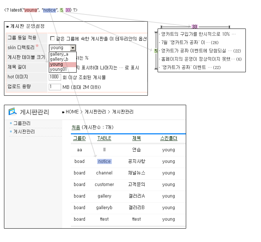Click the arrow icon before HOME breadcrumb

click(63, 112)
